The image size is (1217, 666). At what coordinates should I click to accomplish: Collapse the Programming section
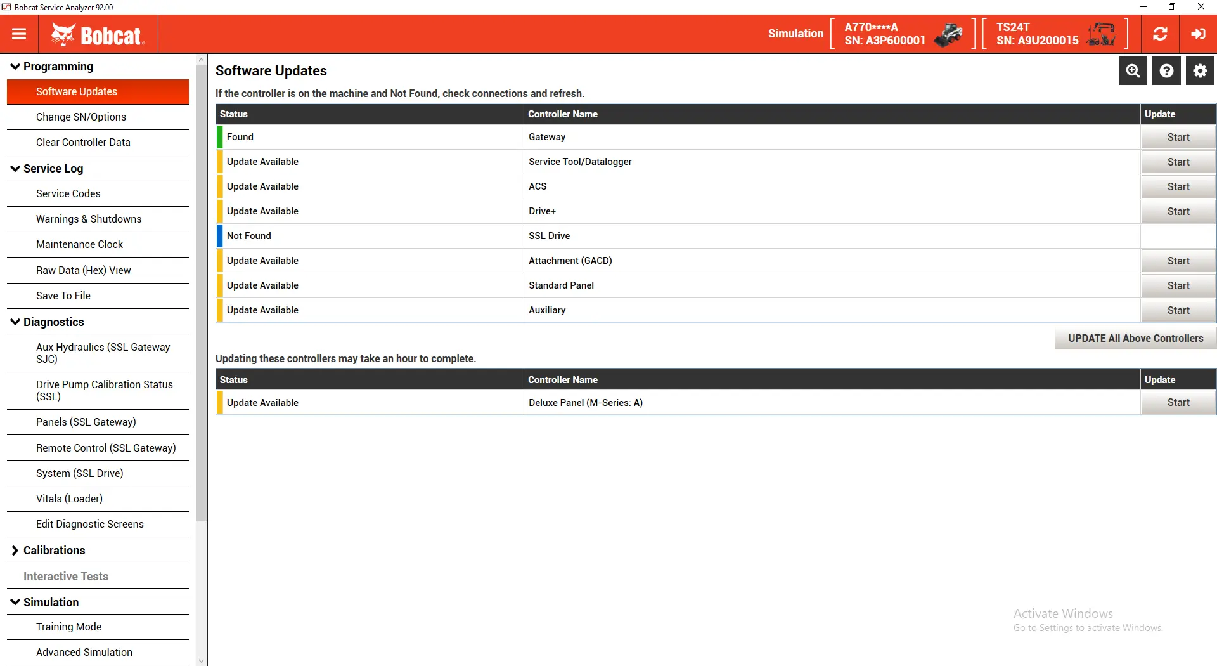15,67
